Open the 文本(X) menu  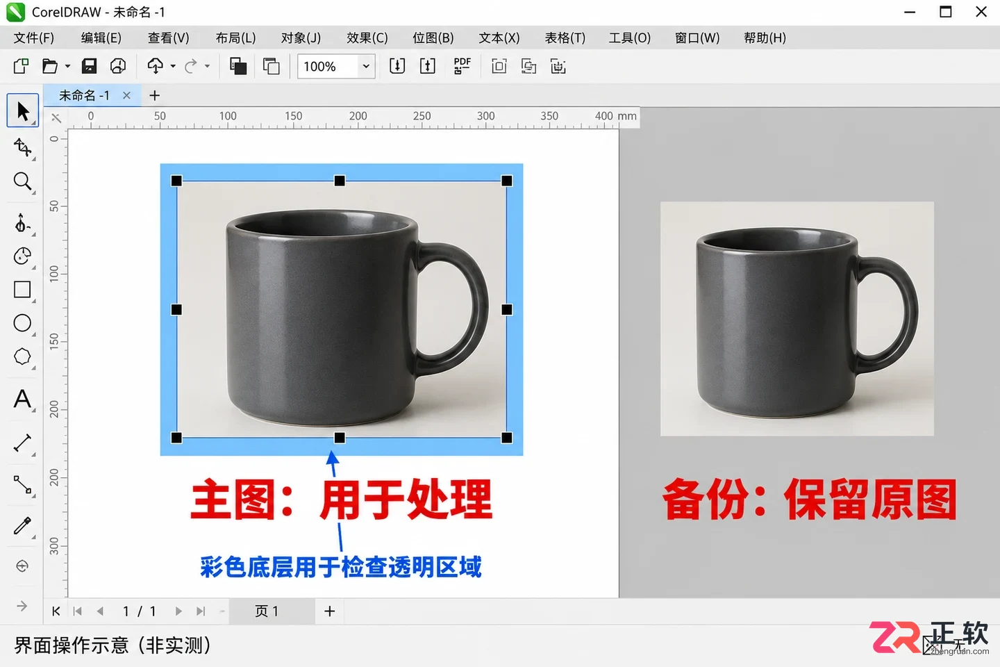pos(499,38)
